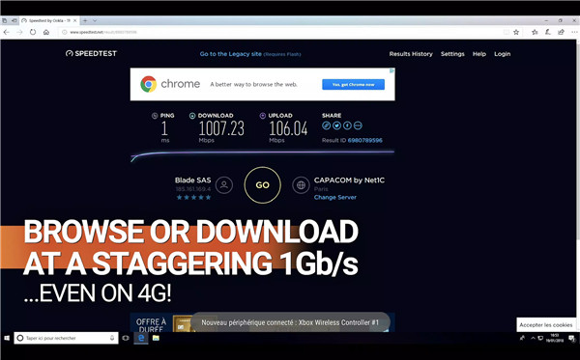This screenshot has height=360, width=580.
Task: Open more share options icon
Action: [x=358, y=125]
